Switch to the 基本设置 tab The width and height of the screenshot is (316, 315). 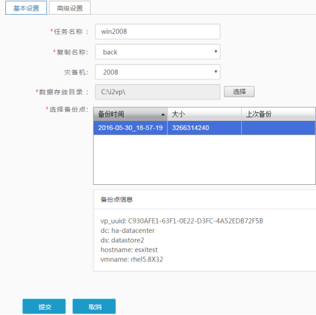(x=26, y=8)
